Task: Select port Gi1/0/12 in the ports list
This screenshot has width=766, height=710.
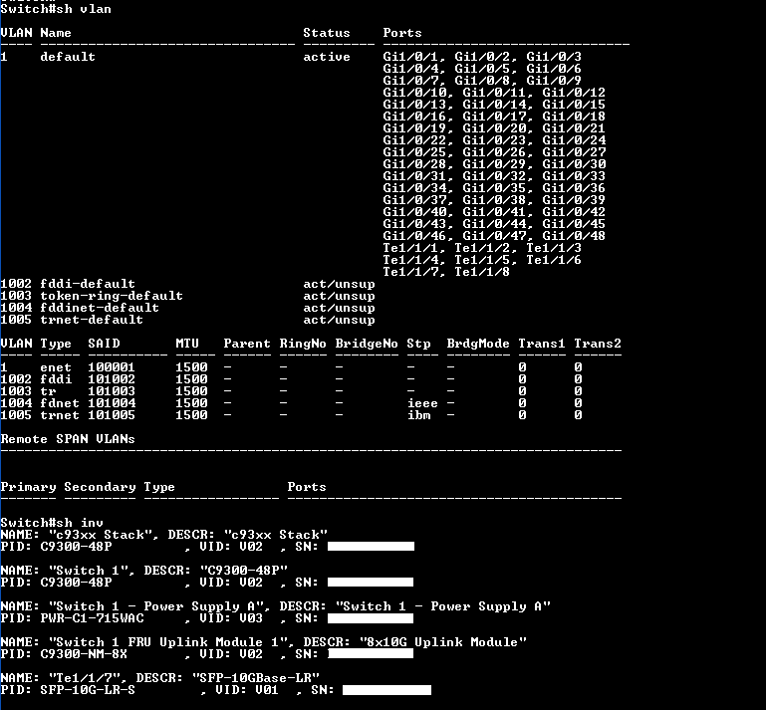Action: pos(574,93)
